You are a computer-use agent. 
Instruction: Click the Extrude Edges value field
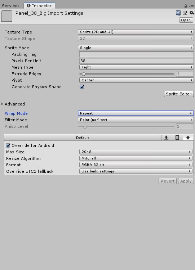[185, 74]
